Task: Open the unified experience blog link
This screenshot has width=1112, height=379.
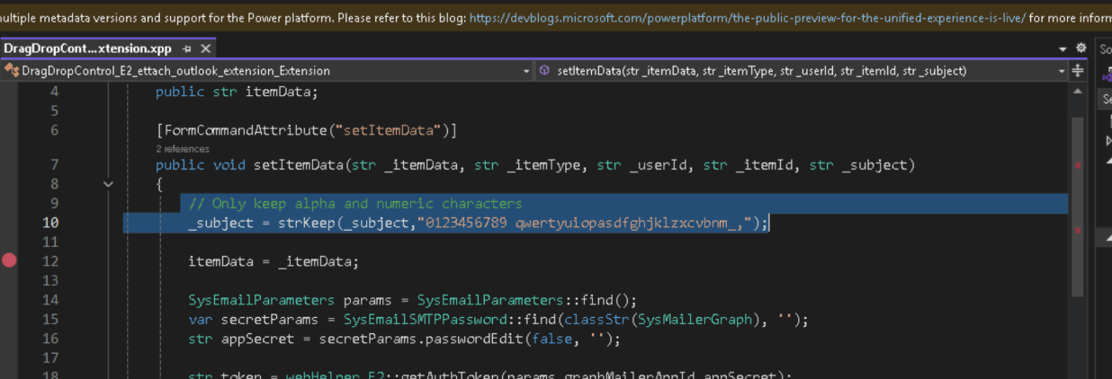Action: click(747, 17)
